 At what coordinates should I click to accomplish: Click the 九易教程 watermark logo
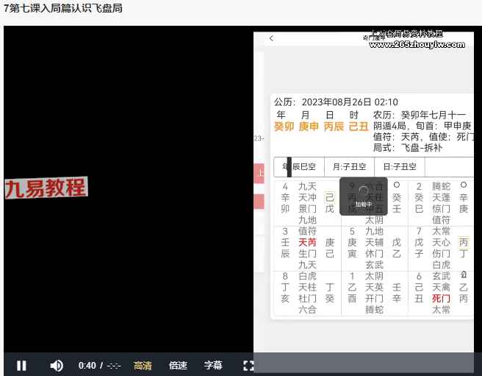[46, 188]
